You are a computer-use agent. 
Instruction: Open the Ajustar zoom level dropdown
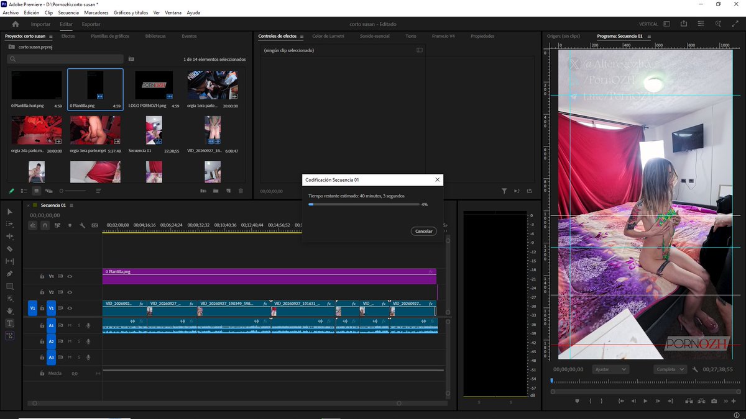[610, 369]
